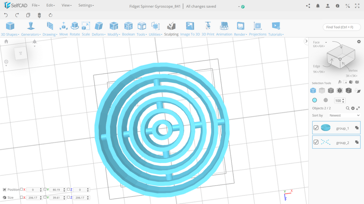Select the solid color display mode circle
The height and width of the screenshot is (204, 364).
click(x=315, y=100)
